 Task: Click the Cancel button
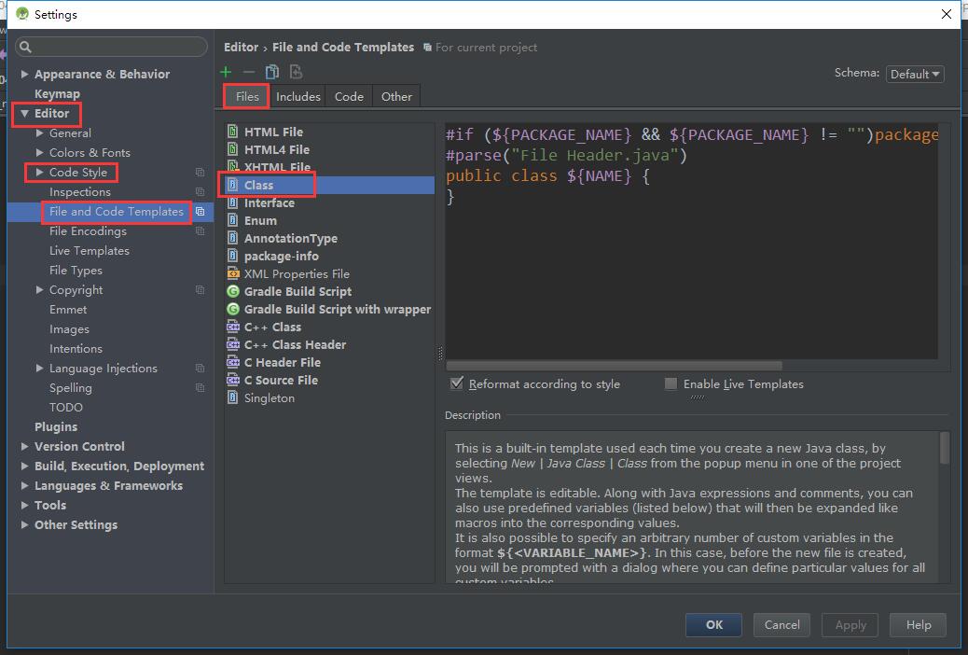point(781,625)
